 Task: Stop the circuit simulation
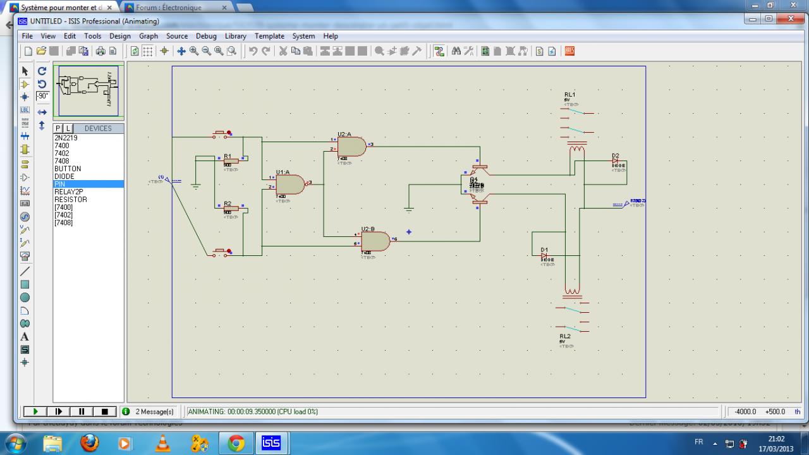pos(104,411)
